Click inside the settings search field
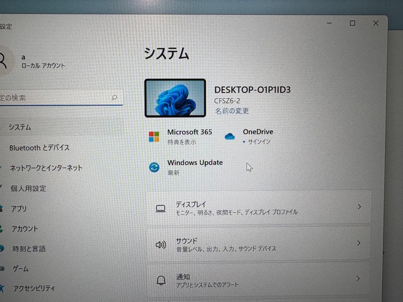The image size is (403, 302). (56, 98)
